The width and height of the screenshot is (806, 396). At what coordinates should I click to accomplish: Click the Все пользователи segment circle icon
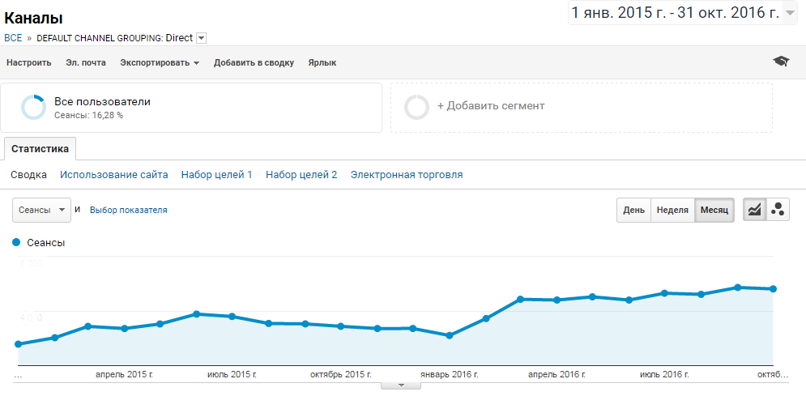click(33, 108)
